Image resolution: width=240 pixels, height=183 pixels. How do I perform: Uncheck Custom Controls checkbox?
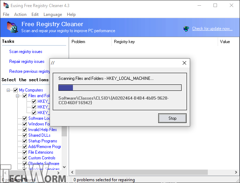pyautogui.click(x=25, y=158)
